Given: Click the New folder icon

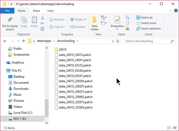Looking at the screenshot, I should click(x=94, y=20).
